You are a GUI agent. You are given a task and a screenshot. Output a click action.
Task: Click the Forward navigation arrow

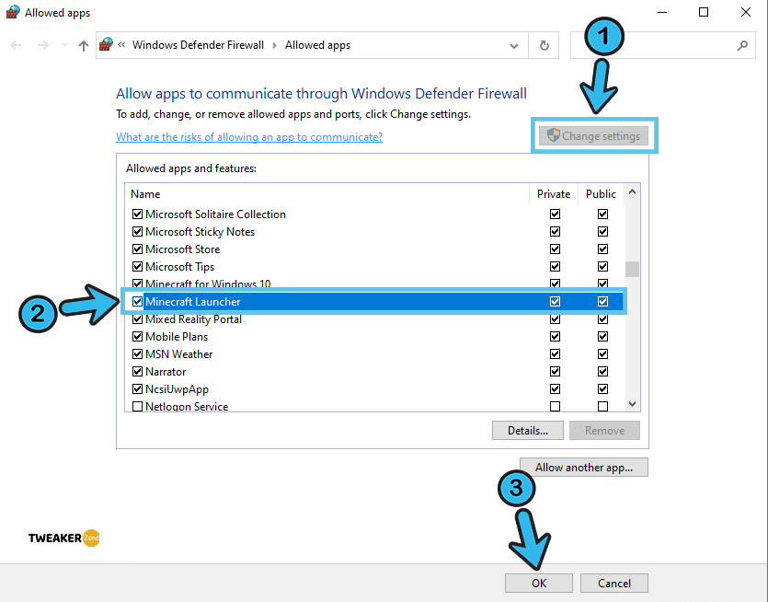(43, 46)
